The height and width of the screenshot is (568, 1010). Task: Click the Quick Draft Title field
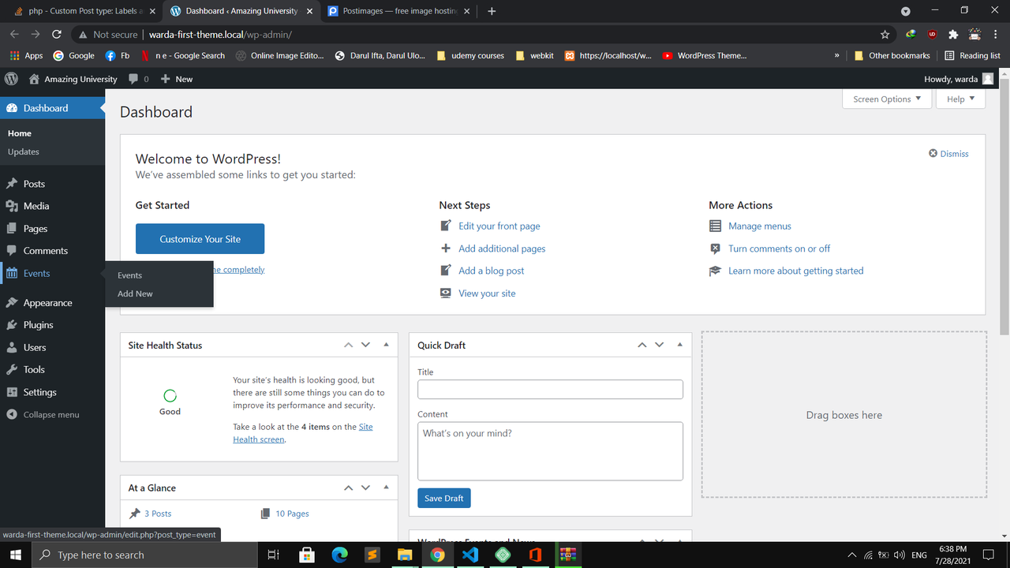pyautogui.click(x=550, y=390)
